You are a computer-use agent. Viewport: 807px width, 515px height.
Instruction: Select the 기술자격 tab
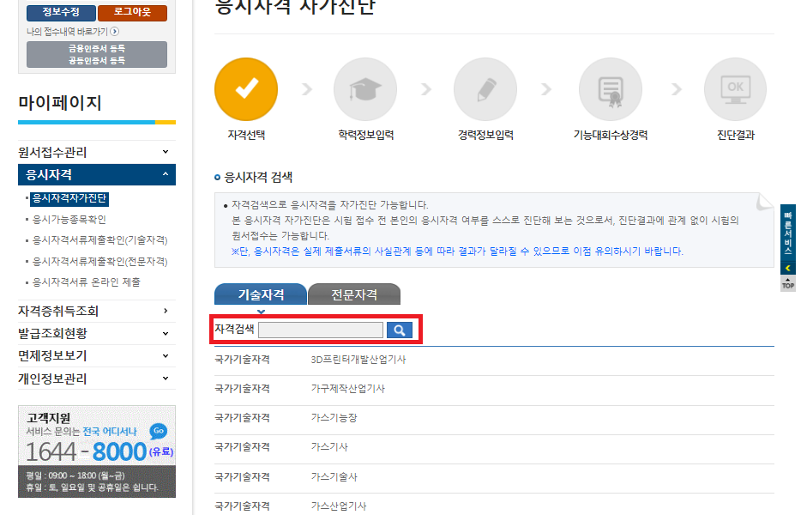click(x=259, y=294)
